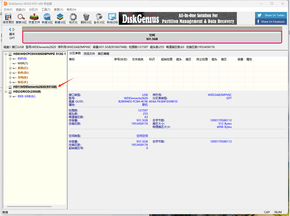Image resolution: width=290 pixels, height=216 pixels.
Task: Click the Save Changes (保存更改) toolbar icon
Action: [x=8, y=18]
